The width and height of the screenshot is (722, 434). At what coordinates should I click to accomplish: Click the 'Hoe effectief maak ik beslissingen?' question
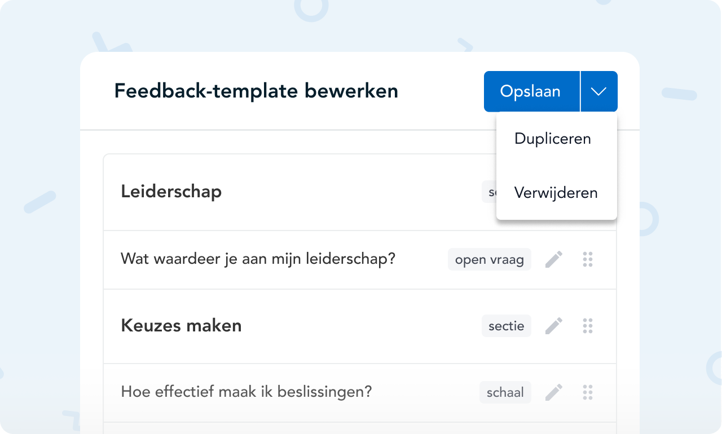pyautogui.click(x=246, y=392)
